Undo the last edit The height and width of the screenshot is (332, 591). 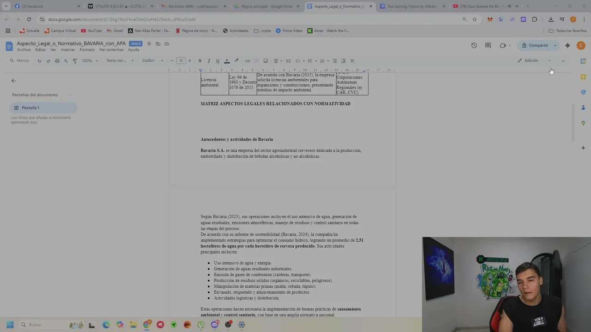[x=39, y=61]
